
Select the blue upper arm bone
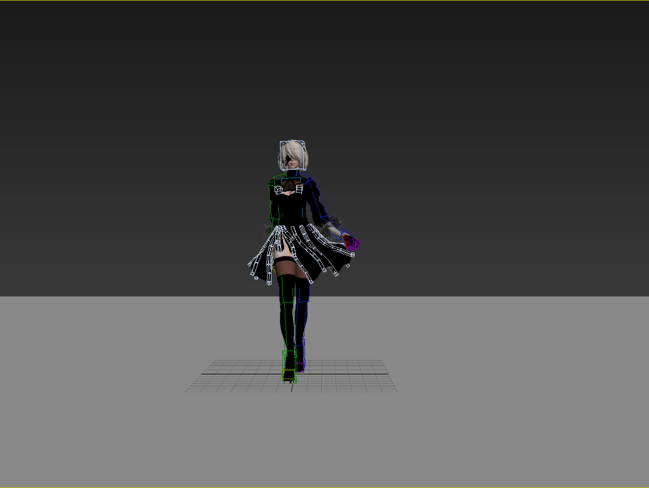(x=318, y=199)
